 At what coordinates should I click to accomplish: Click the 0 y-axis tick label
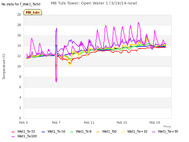[x=20, y=118]
